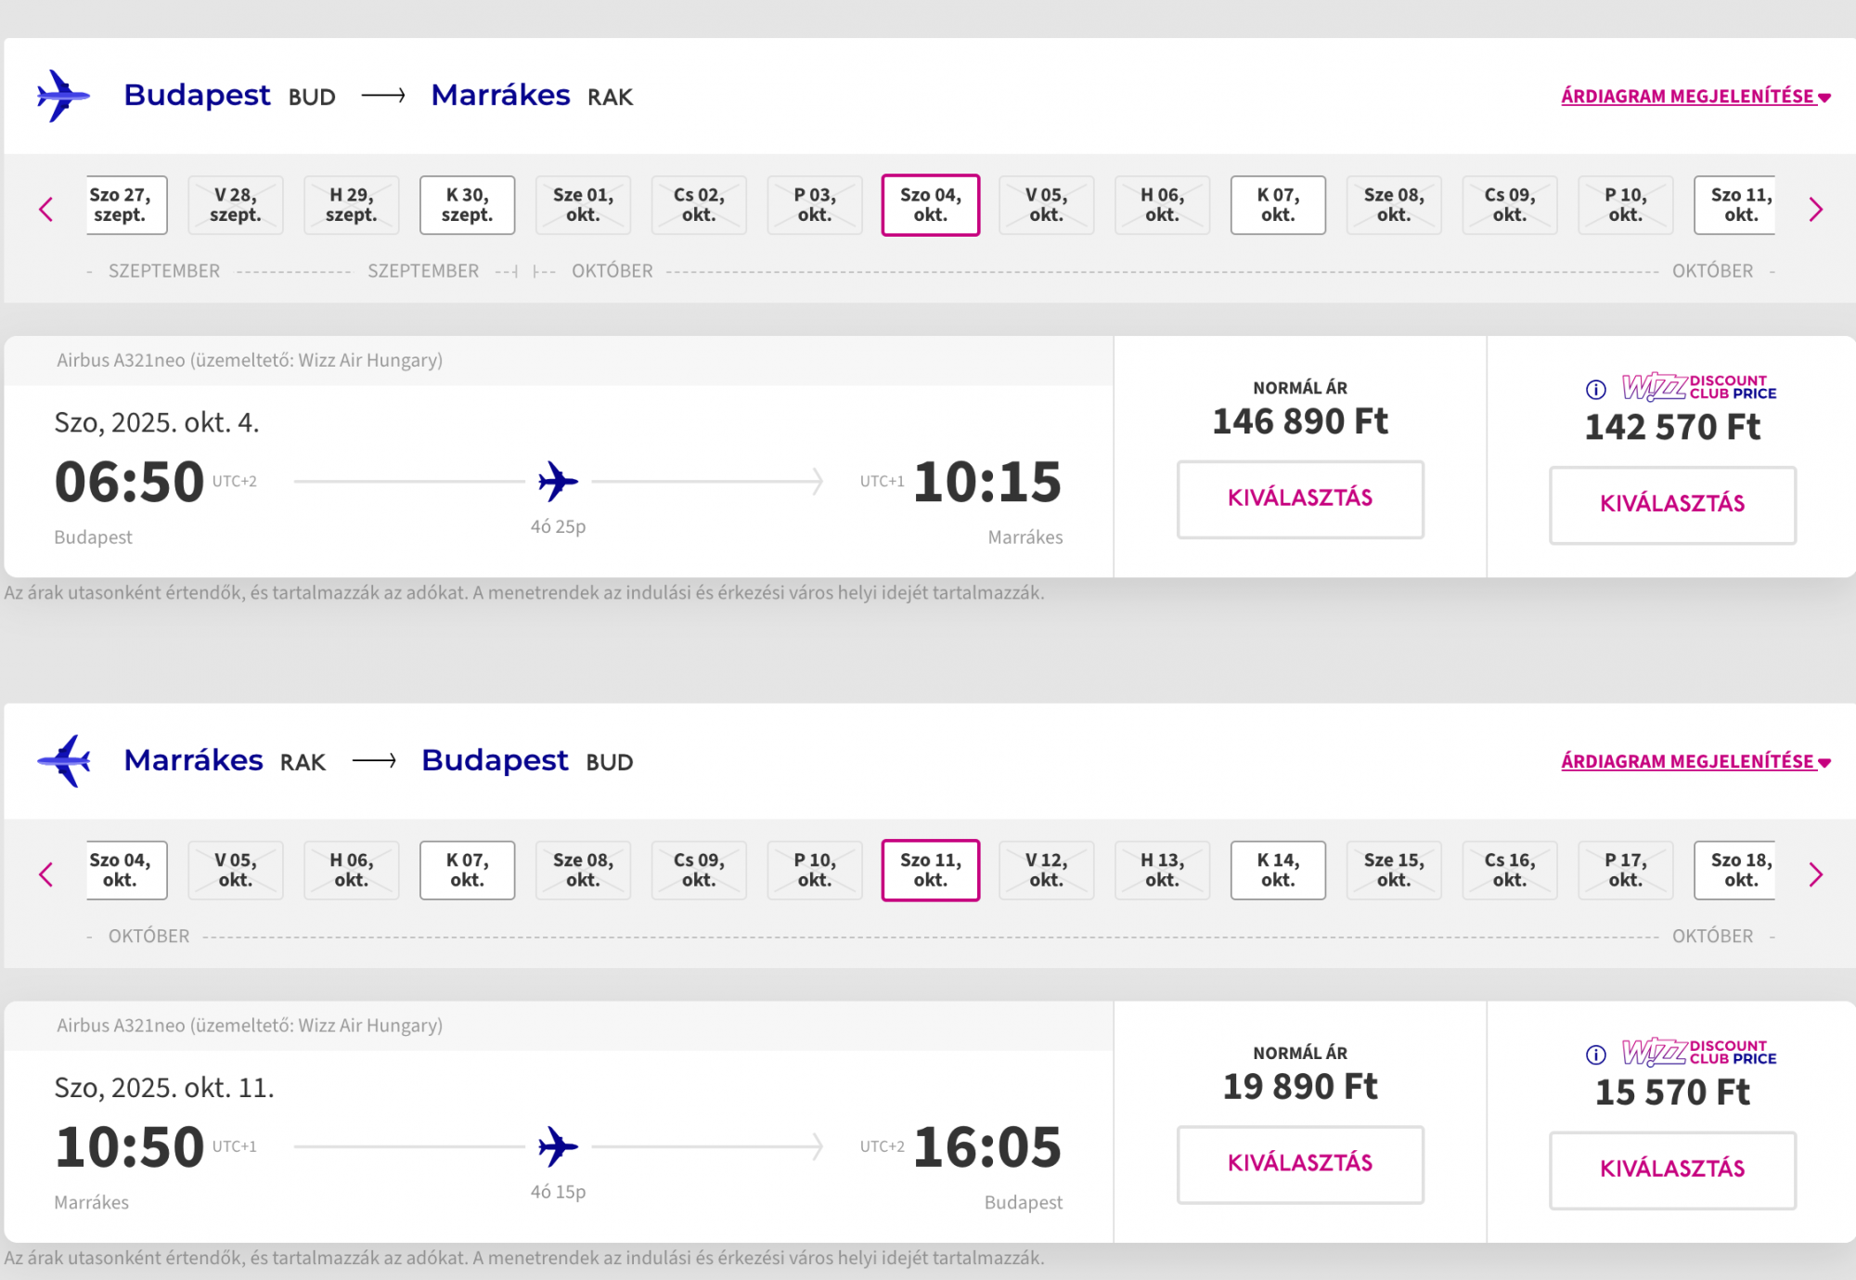Select return date K 07, okt.
The height and width of the screenshot is (1280, 1856).
tap(467, 870)
